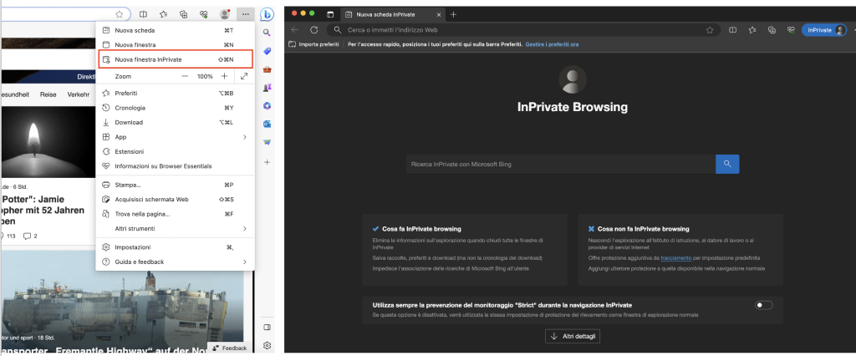The width and height of the screenshot is (856, 356).
Task: Open sidebar settings gear icon
Action: coord(267,346)
